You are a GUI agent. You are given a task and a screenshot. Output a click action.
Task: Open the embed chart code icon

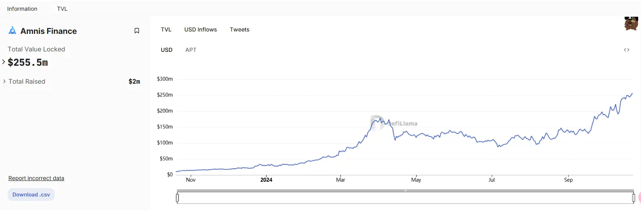(627, 50)
